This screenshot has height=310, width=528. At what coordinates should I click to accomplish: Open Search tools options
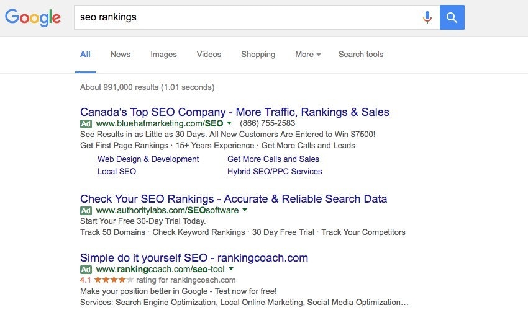point(361,55)
